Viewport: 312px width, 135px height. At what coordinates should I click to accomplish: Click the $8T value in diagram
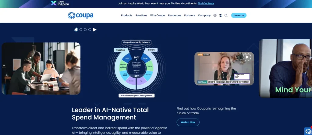(x=136, y=76)
